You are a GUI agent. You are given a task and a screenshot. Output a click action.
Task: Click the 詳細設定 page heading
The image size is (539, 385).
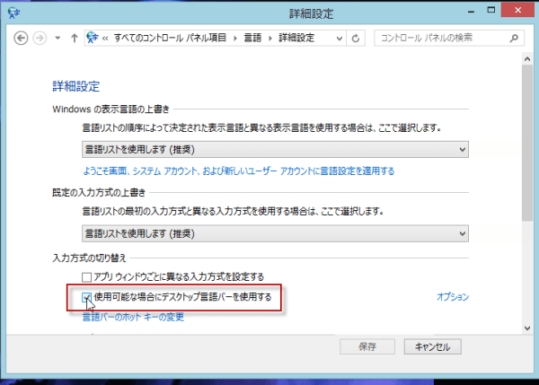click(76, 86)
